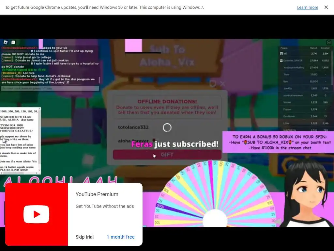
Task: Open the Learn more link in Chrome banner
Action: [x=308, y=8]
